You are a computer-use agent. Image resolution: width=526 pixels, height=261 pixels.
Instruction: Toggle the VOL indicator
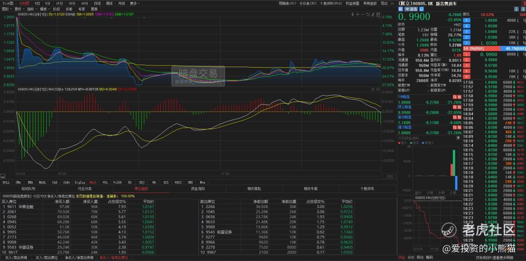(x=105, y=183)
